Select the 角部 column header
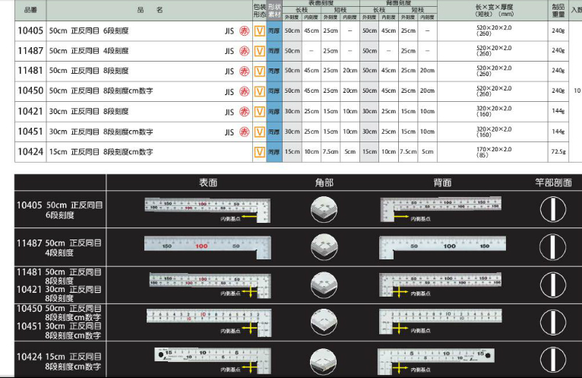Viewport: 582px width, 378px height. point(324,183)
